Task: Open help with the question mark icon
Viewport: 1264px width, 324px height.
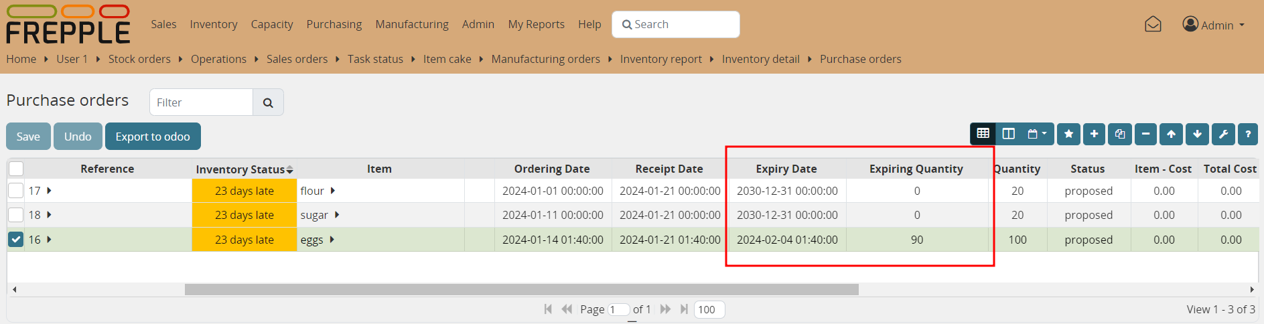Action: pyautogui.click(x=1248, y=134)
